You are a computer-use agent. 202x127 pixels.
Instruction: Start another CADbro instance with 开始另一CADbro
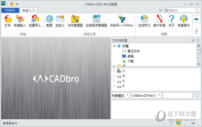click(122, 21)
